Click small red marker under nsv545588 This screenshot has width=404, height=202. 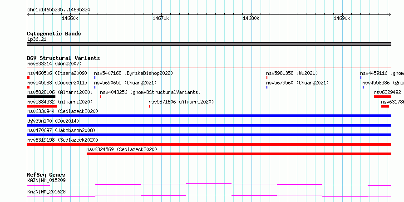pyautogui.click(x=28, y=87)
